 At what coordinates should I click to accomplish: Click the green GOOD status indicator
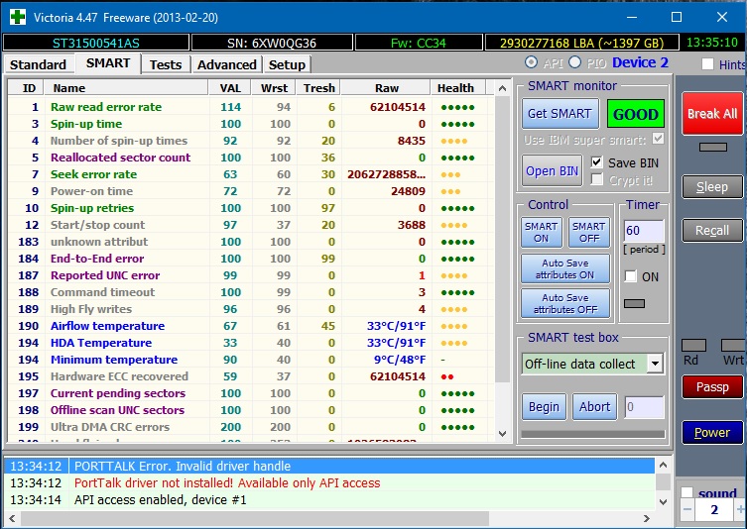click(635, 114)
